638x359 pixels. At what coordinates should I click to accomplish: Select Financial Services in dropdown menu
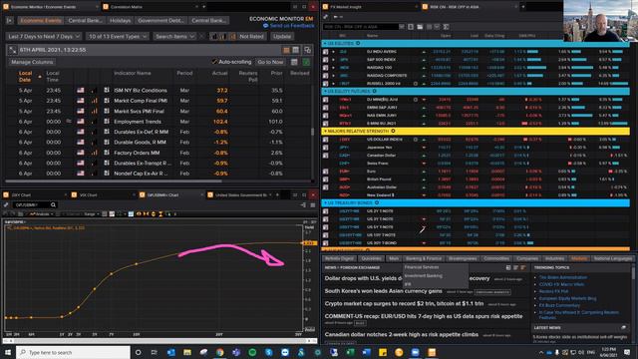[x=422, y=267]
